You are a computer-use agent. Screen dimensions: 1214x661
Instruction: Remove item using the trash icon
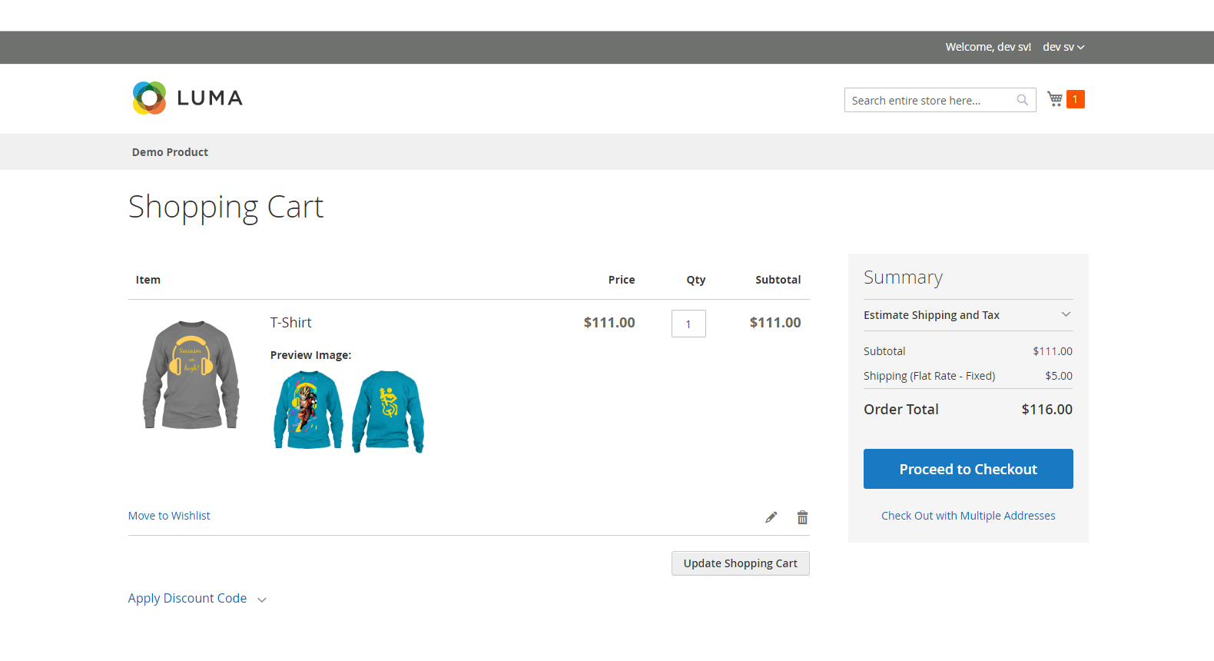click(802, 517)
